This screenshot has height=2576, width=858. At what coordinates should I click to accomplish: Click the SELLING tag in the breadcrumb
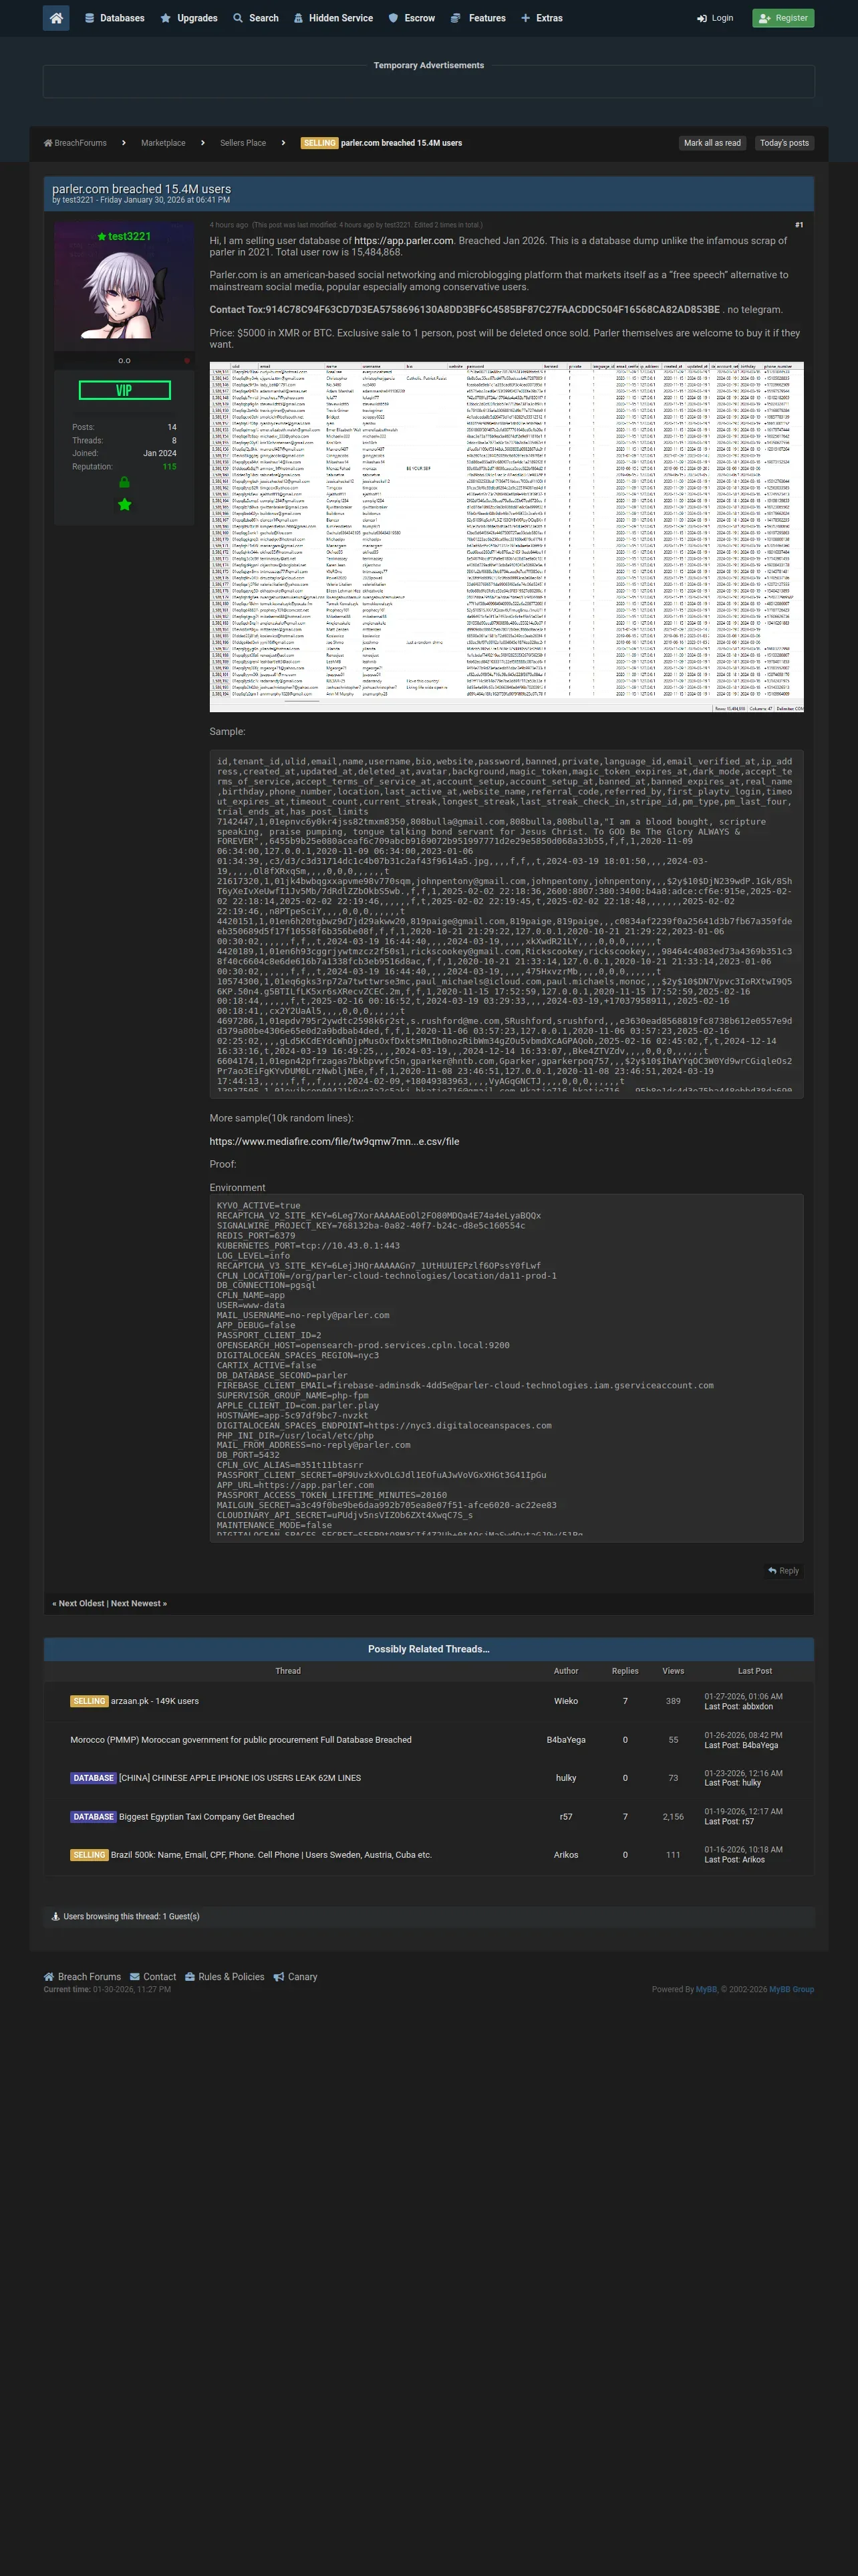(319, 143)
